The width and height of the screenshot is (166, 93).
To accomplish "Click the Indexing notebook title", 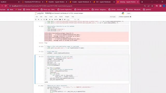I will click(48, 13).
